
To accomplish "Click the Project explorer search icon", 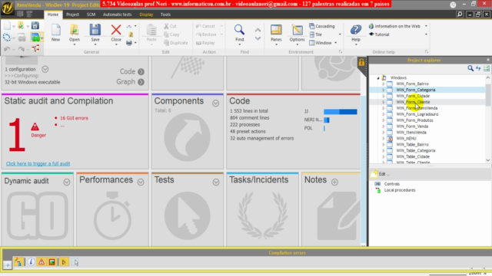I will pos(470,68).
